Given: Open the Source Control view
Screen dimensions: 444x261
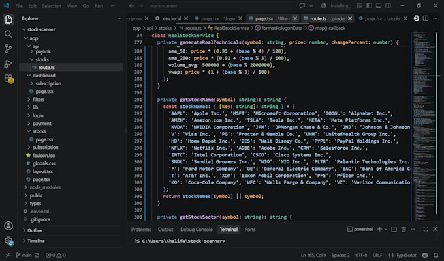Looking at the screenshot, I should pyautogui.click(x=8, y=49).
